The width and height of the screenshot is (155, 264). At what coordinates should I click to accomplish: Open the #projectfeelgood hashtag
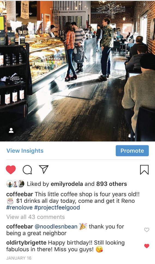tap(57, 207)
